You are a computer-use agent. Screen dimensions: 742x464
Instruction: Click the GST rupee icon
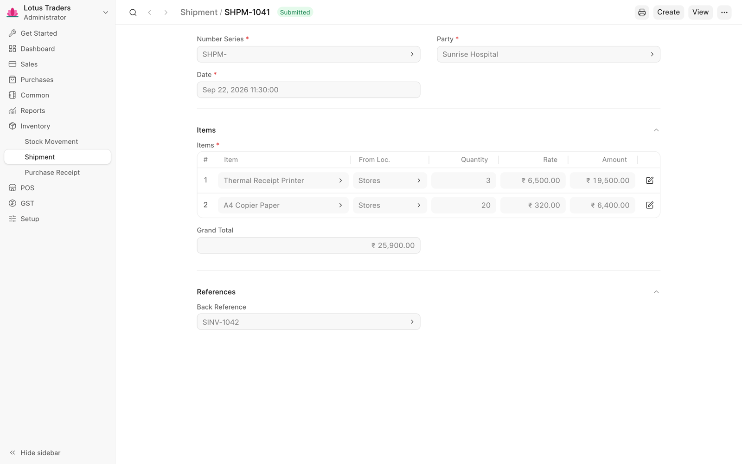13,203
